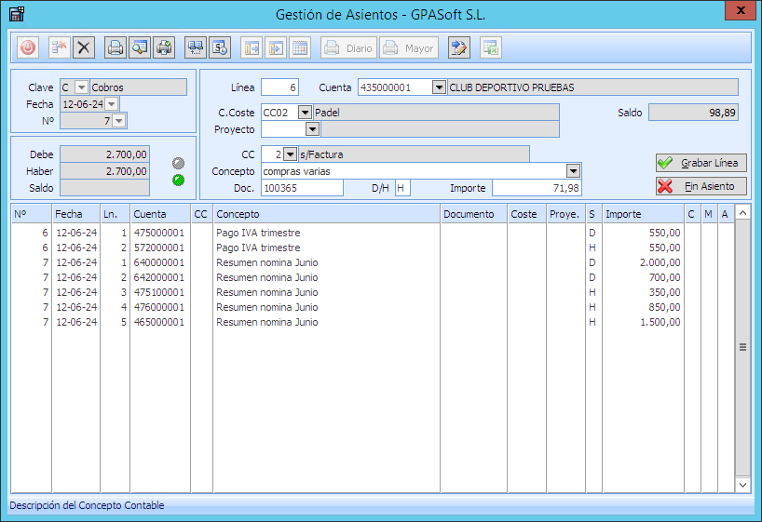Image resolution: width=762 pixels, height=522 pixels.
Task: Click the Diario toolbar button
Action: click(x=348, y=47)
